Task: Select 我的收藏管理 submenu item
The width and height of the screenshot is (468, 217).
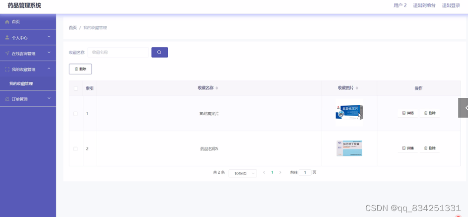Action: tap(28, 84)
